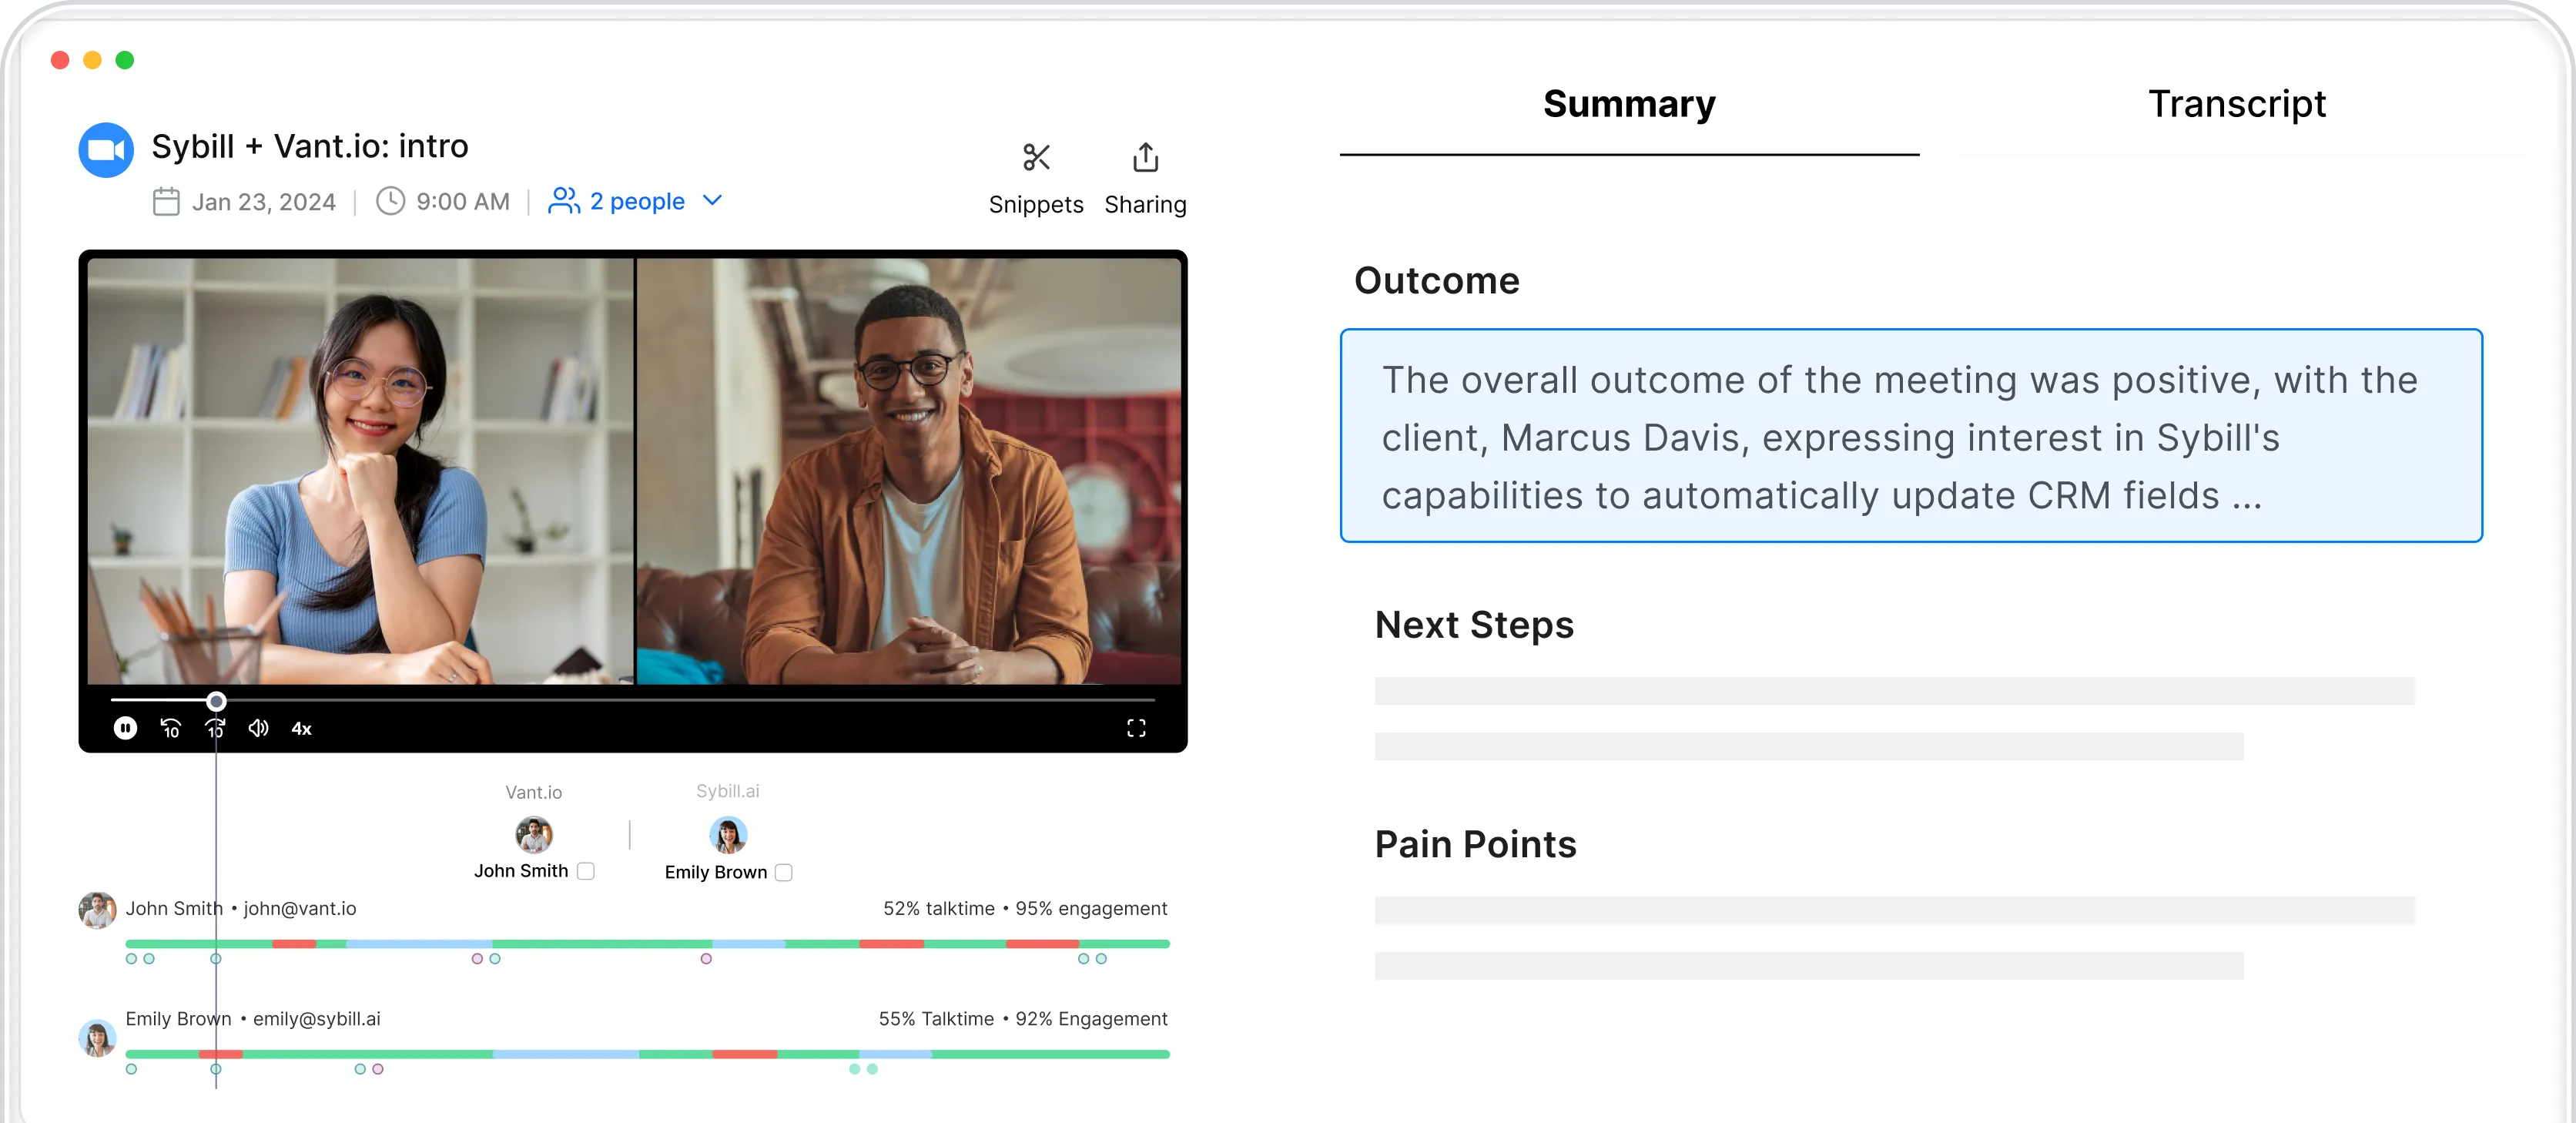
Task: Change the 4x playback speed
Action: 301,729
